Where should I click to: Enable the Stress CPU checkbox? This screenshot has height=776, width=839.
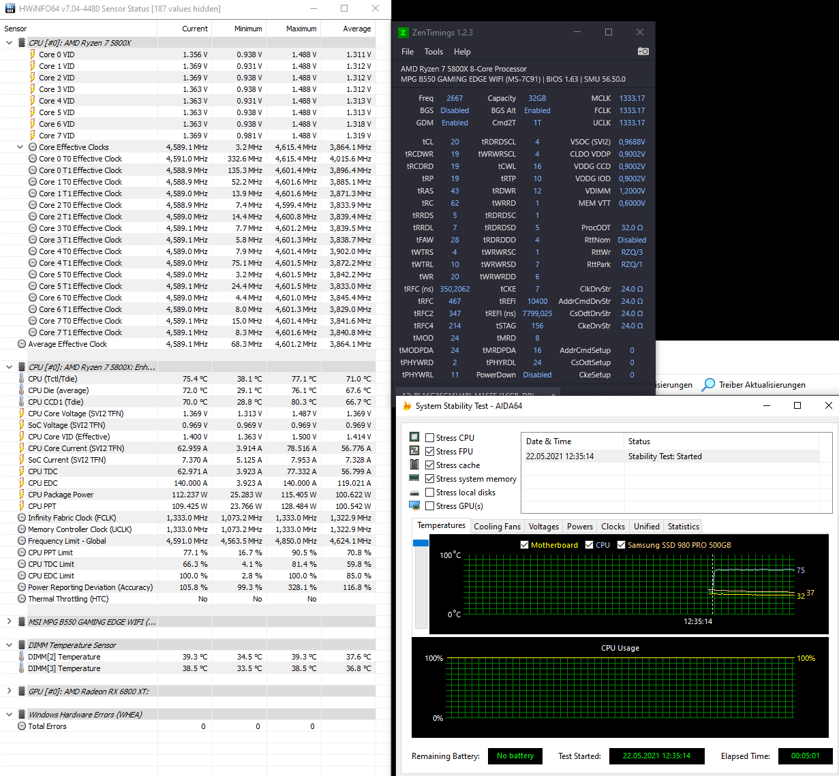[x=429, y=438]
